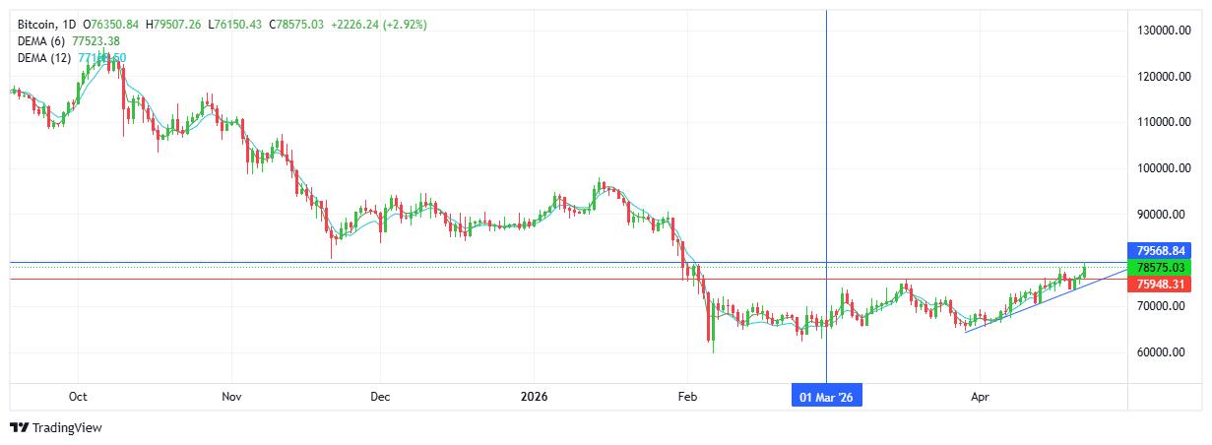Click the Apr label on time axis
1212x445 pixels.
click(x=980, y=396)
